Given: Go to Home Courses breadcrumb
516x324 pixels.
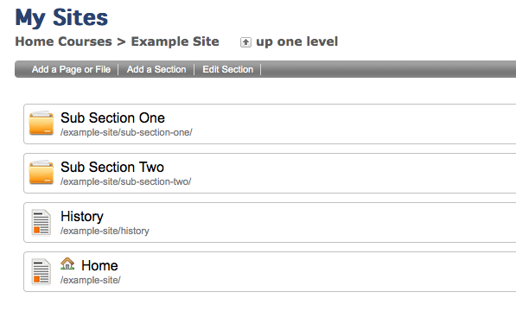Looking at the screenshot, I should [63, 41].
